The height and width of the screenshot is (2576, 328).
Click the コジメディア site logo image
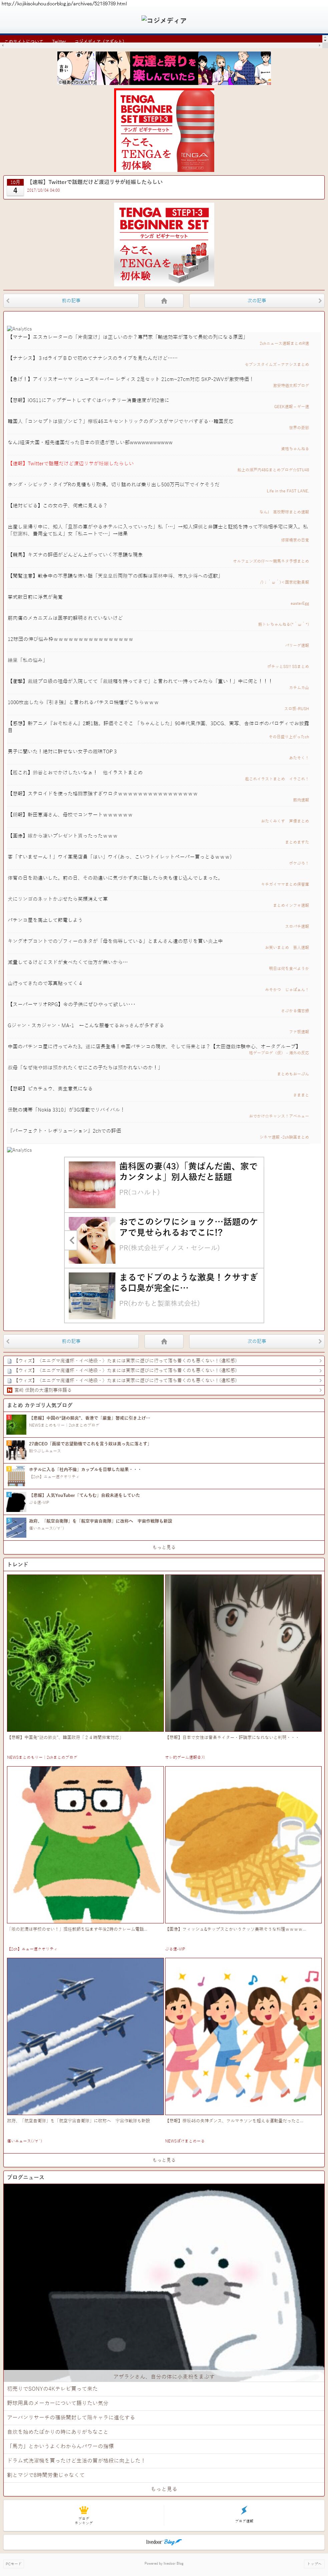[163, 20]
